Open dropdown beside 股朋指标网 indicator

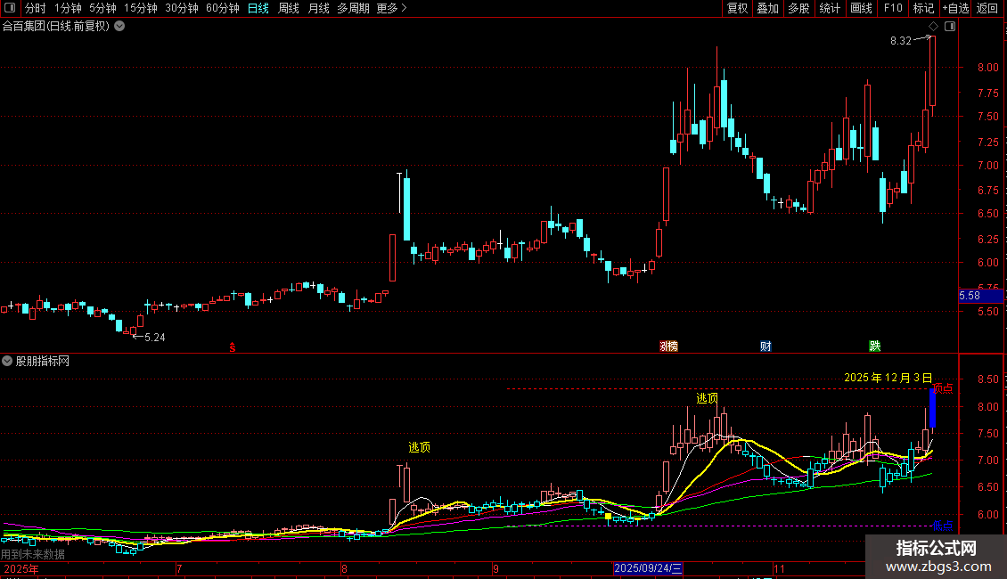coord(7,361)
